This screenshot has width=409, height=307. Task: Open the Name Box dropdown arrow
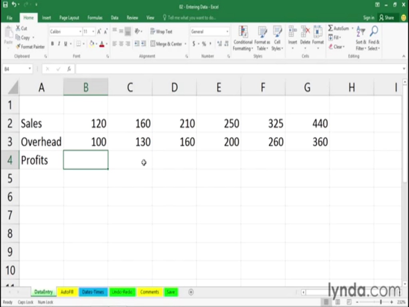pyautogui.click(x=30, y=69)
